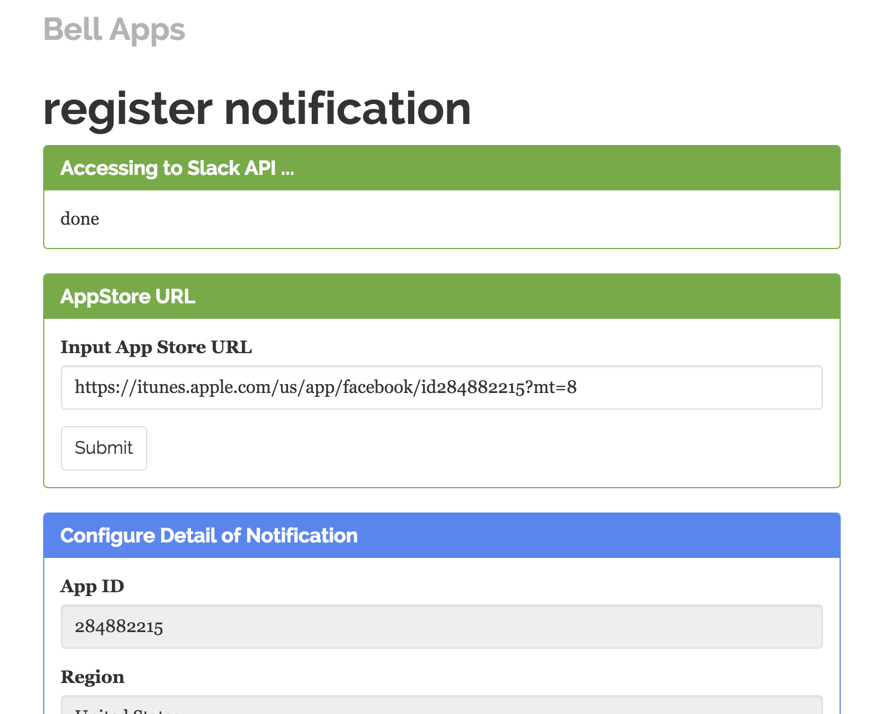Click the 'Region' label
This screenshot has height=714, width=885.
tap(92, 677)
